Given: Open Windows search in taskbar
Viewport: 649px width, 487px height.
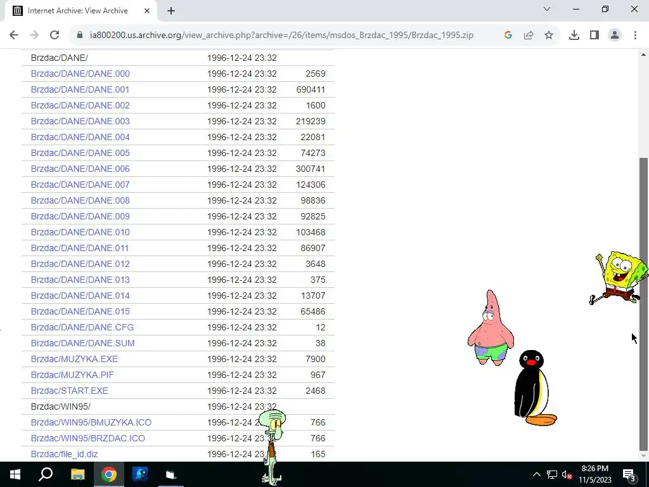Looking at the screenshot, I should pyautogui.click(x=46, y=474).
